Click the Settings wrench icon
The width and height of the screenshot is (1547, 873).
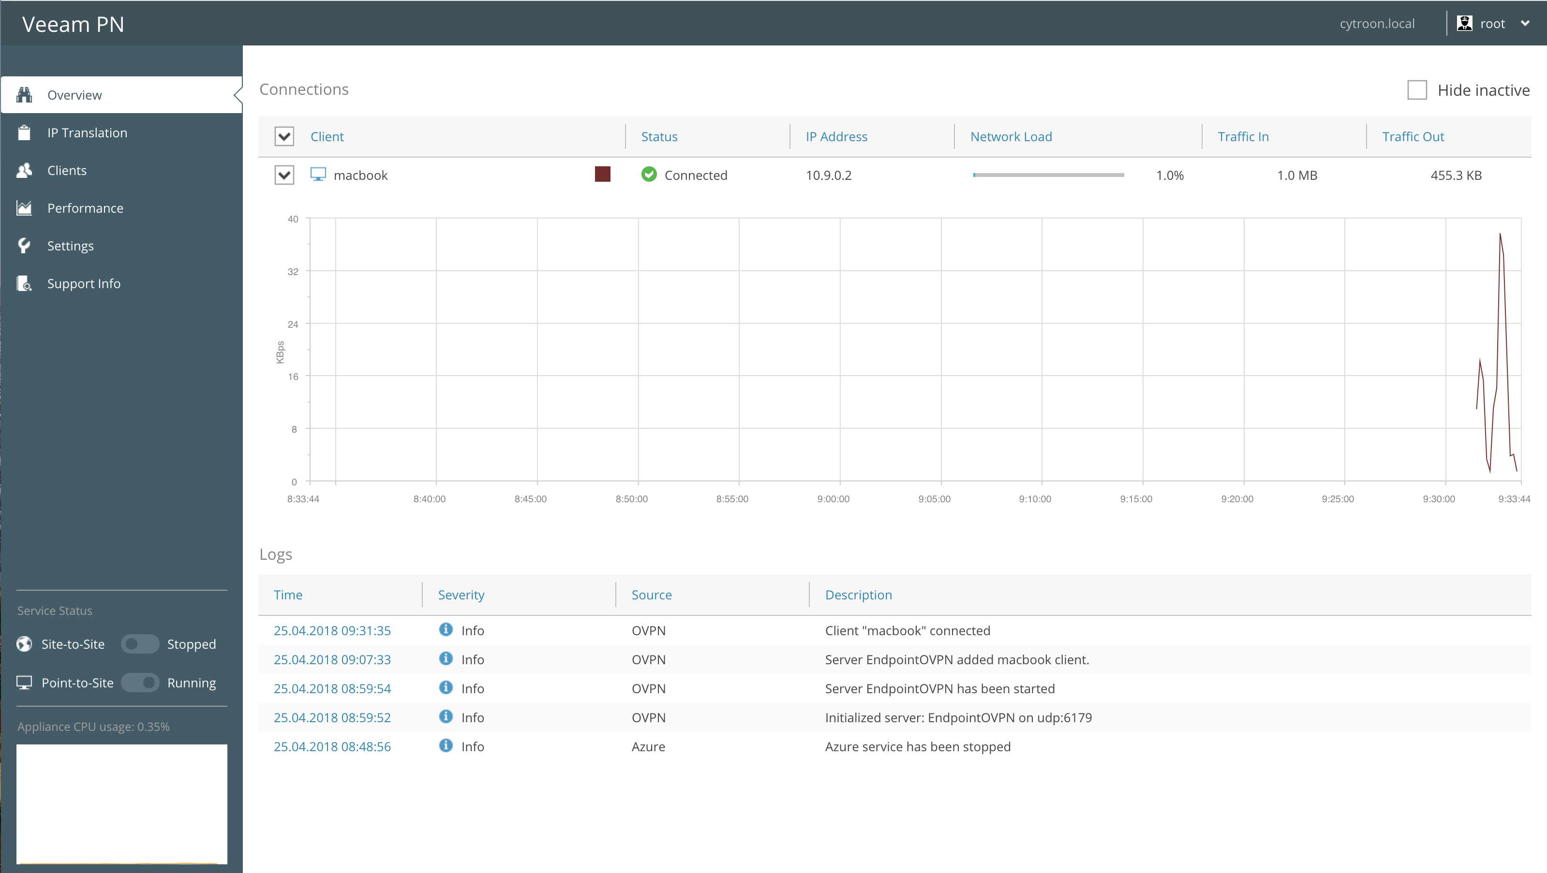click(24, 246)
